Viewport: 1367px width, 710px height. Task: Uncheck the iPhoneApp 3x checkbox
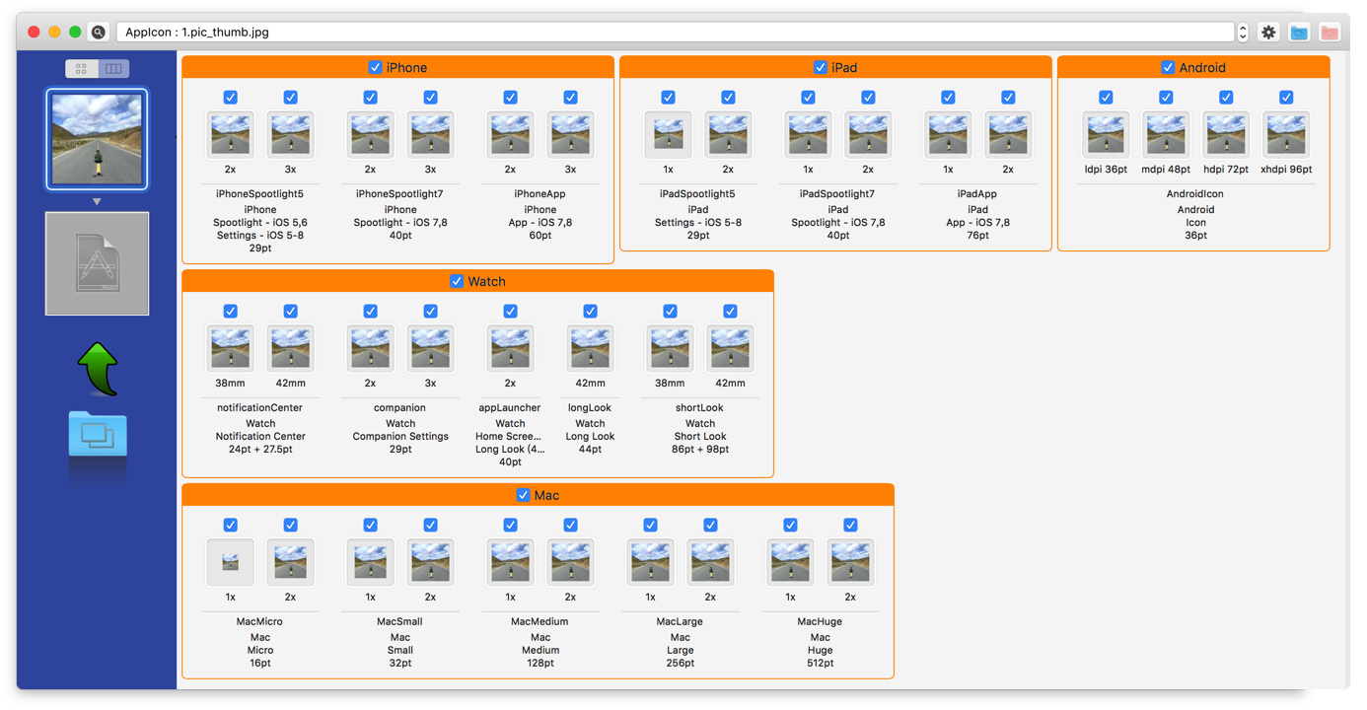tap(570, 97)
